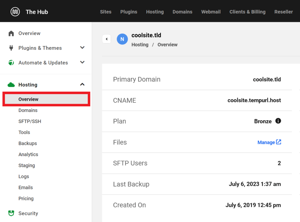The height and width of the screenshot is (222, 300).
Task: Click the coolsite.tld page heading
Action: pyautogui.click(x=146, y=35)
